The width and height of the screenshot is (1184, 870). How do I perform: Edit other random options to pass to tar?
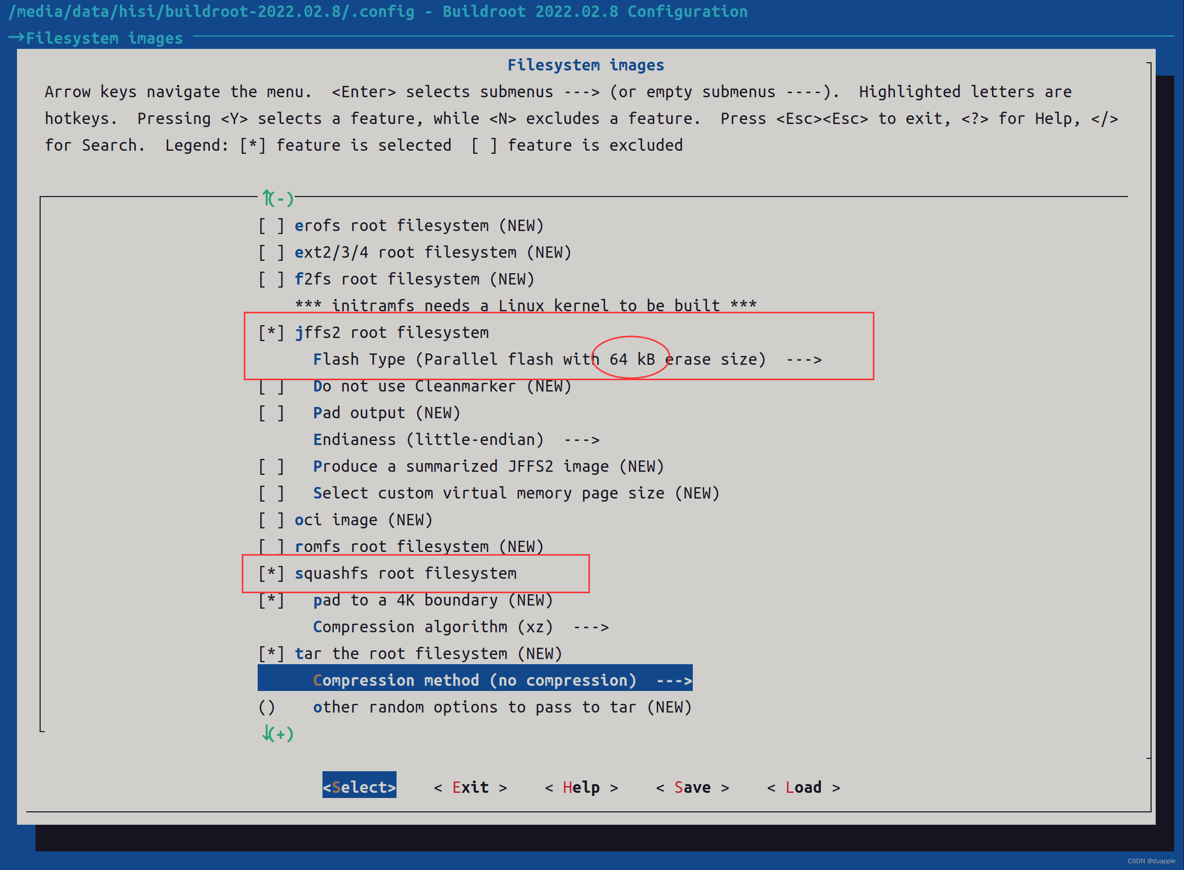point(475,707)
